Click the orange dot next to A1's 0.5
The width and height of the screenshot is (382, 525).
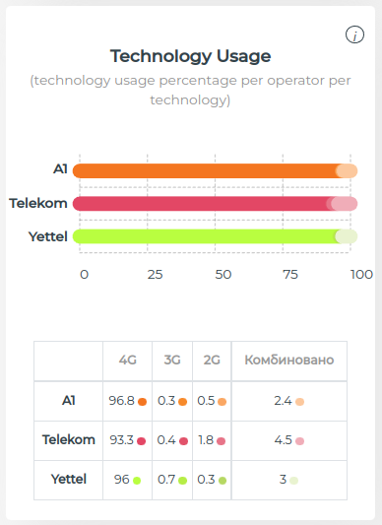pos(222,402)
